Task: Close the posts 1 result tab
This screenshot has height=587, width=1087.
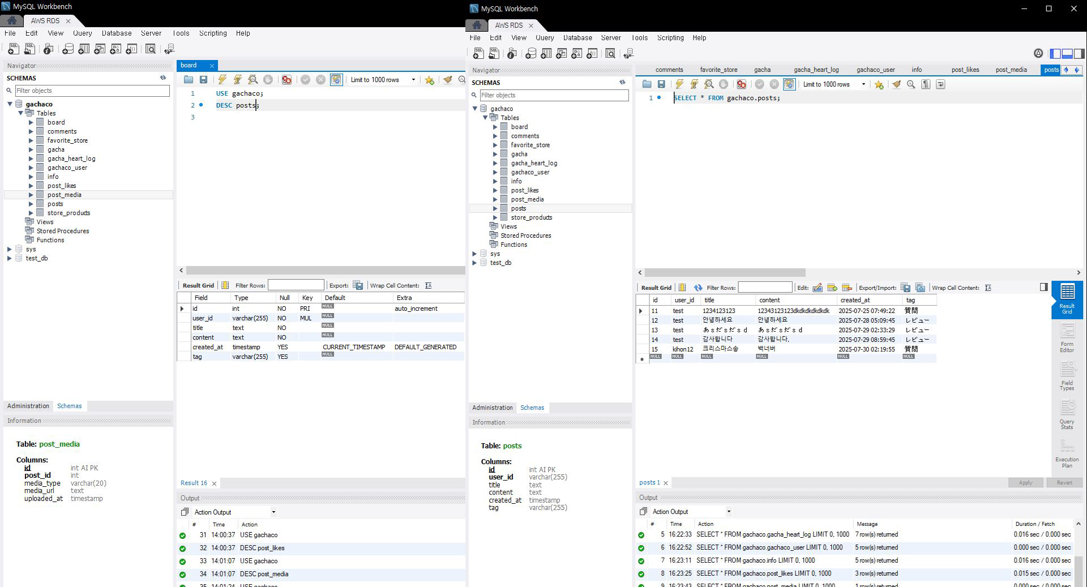Action: tap(666, 483)
